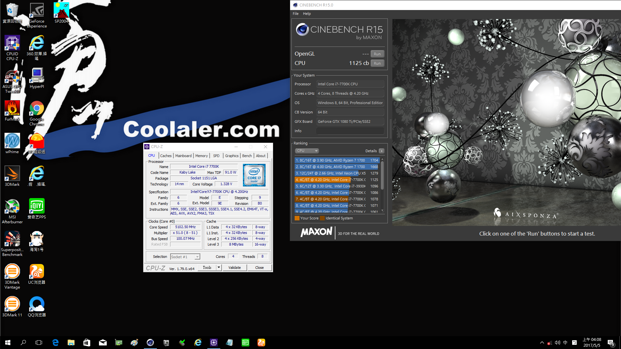Open About tab in CPU-Z

click(261, 156)
